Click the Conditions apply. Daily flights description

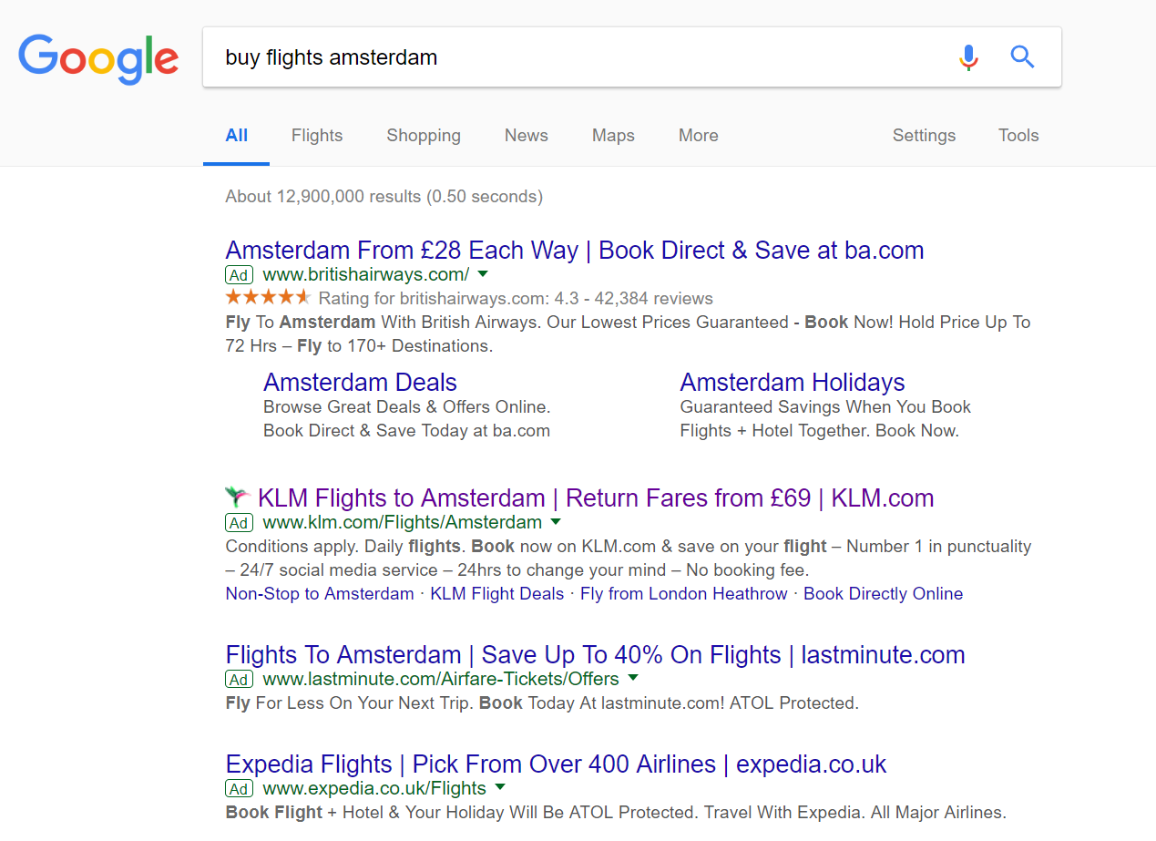coord(629,559)
